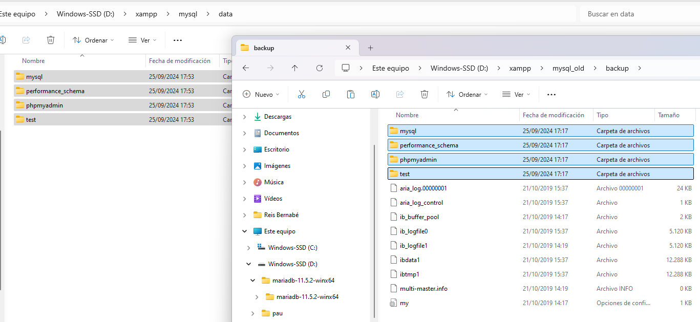
Task: Open the Ordenar dropdown in backup window
Action: [466, 94]
